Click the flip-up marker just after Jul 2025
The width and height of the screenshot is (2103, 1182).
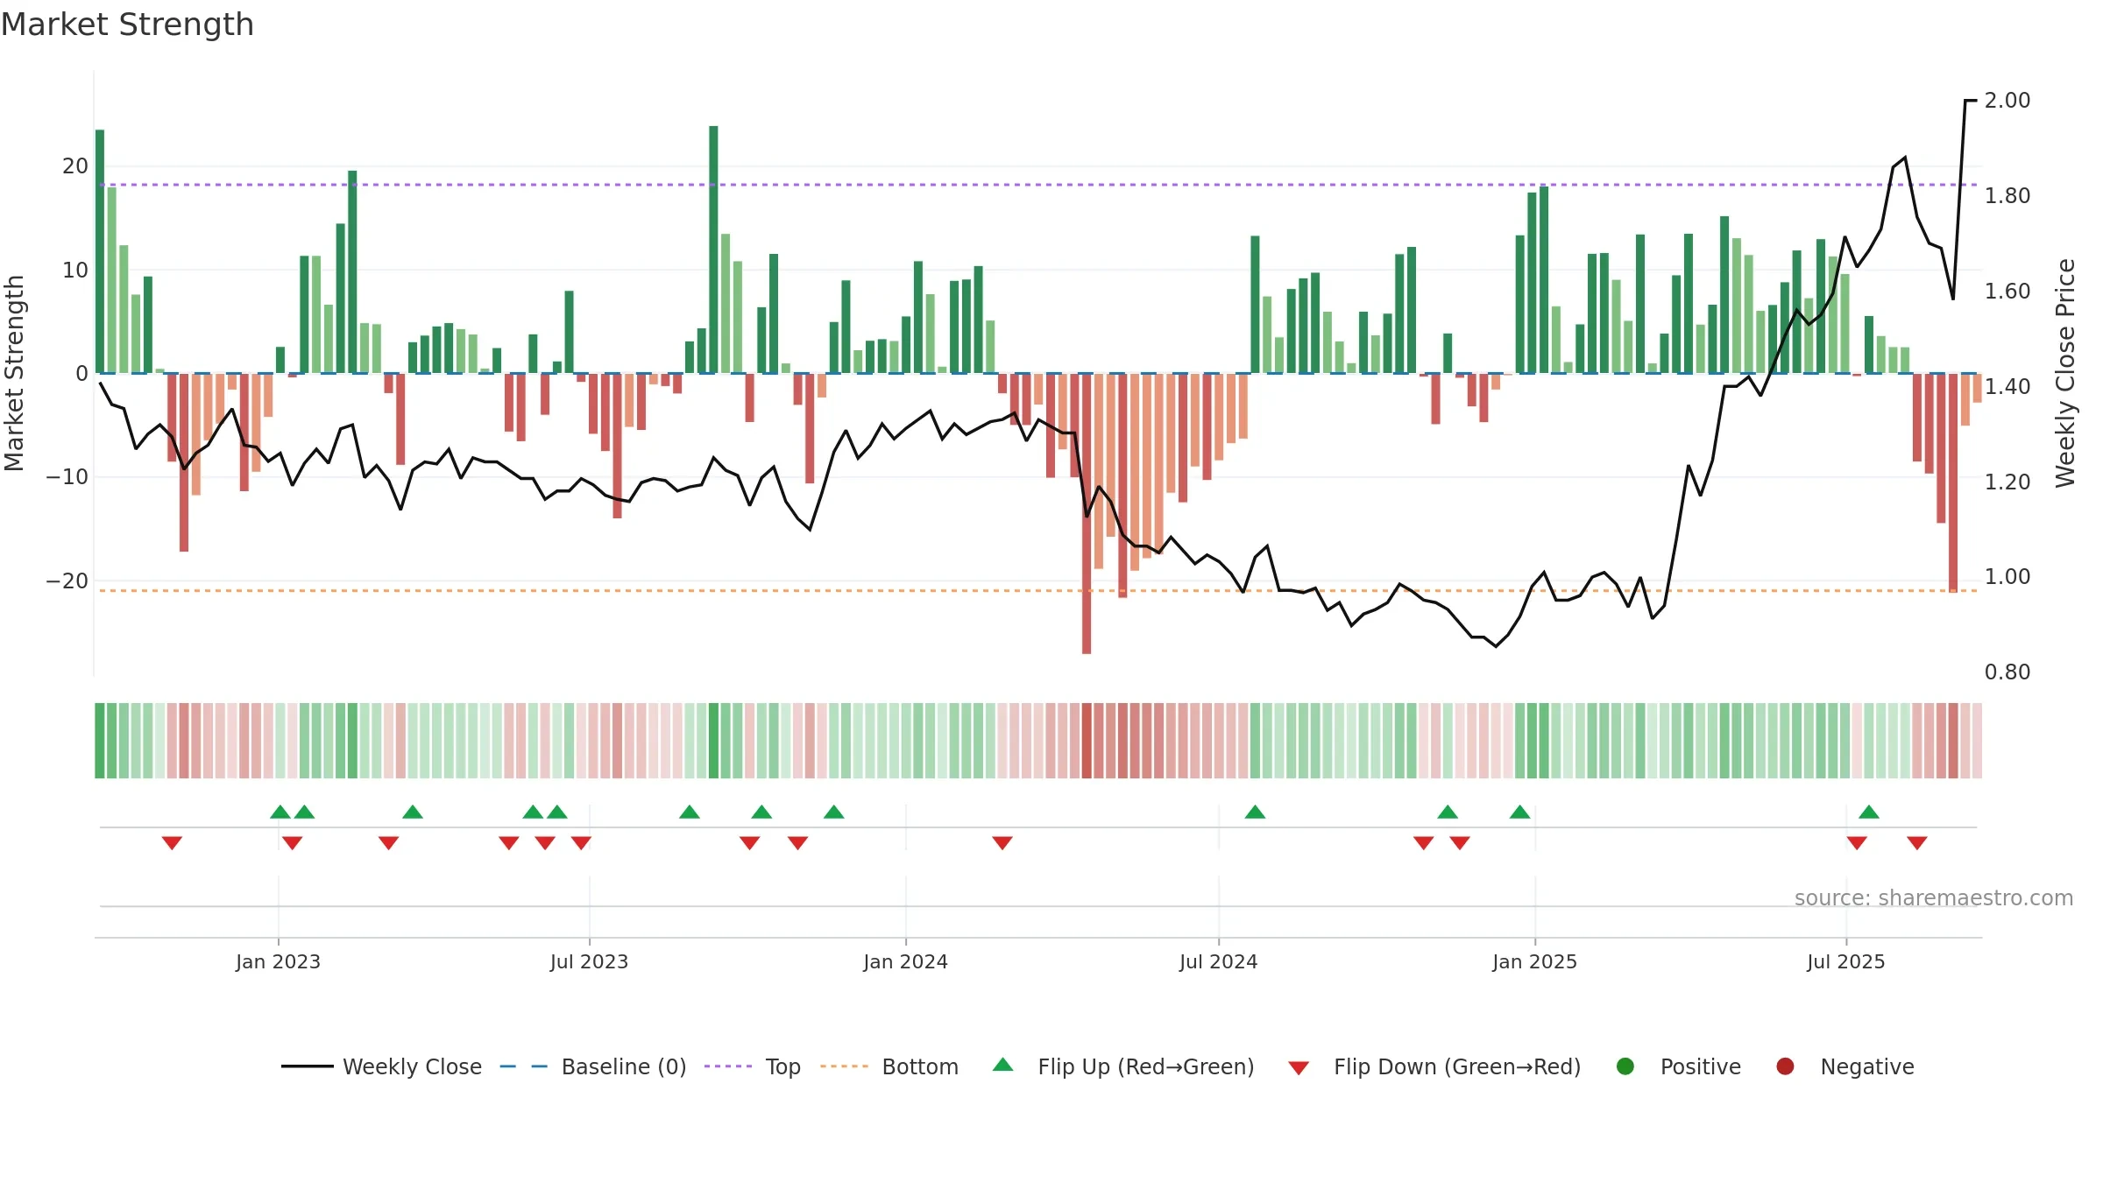1869,812
